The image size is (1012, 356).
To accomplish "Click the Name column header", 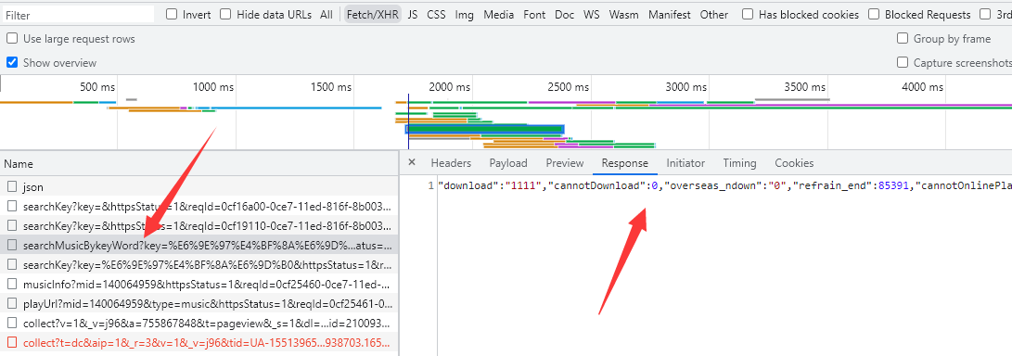I will [199, 164].
